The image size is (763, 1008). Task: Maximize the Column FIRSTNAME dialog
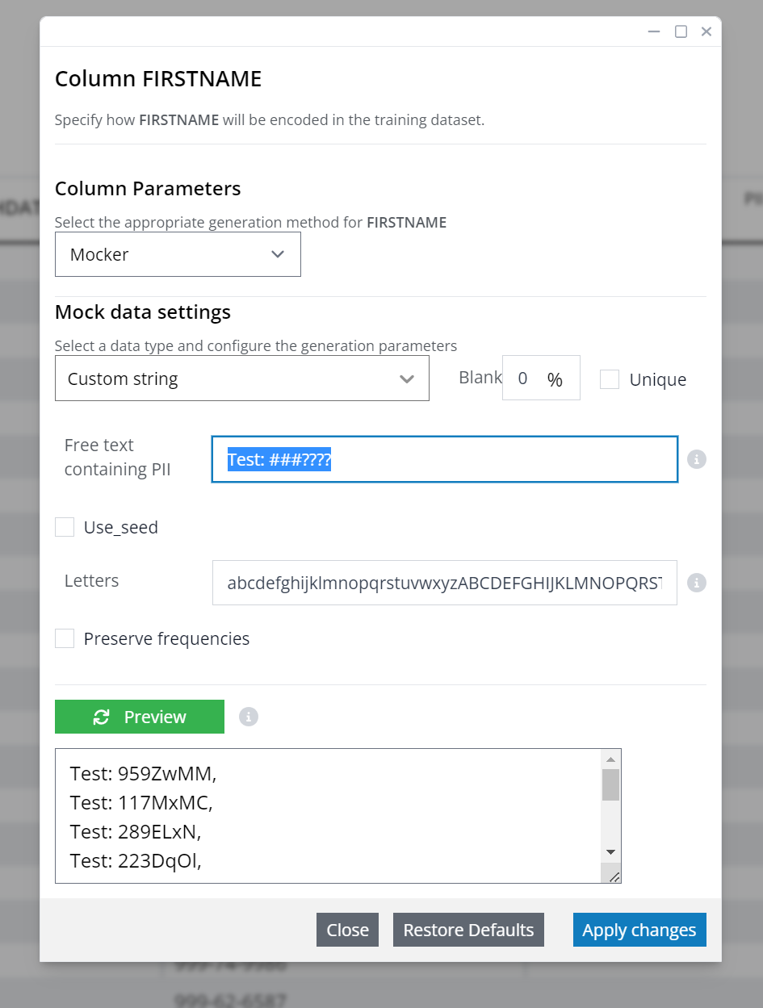[681, 31]
